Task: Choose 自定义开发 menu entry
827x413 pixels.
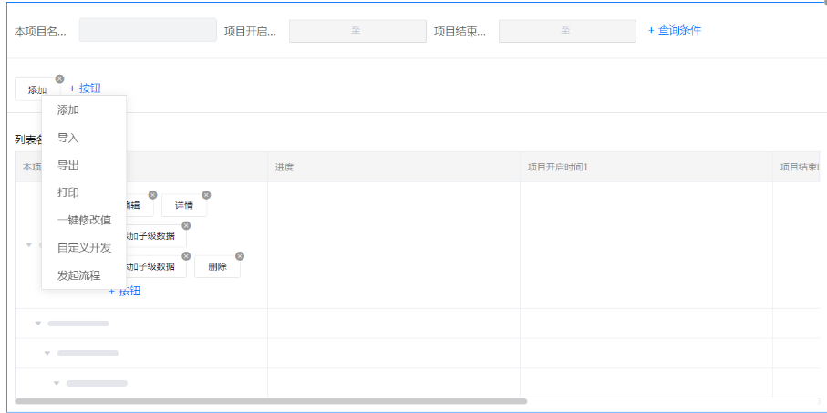Action: [84, 247]
